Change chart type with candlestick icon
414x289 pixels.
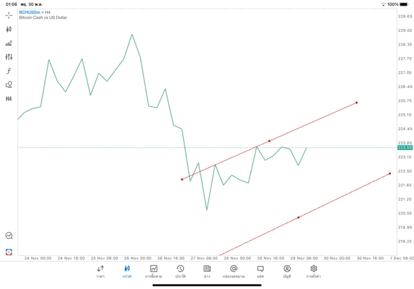(x=9, y=29)
